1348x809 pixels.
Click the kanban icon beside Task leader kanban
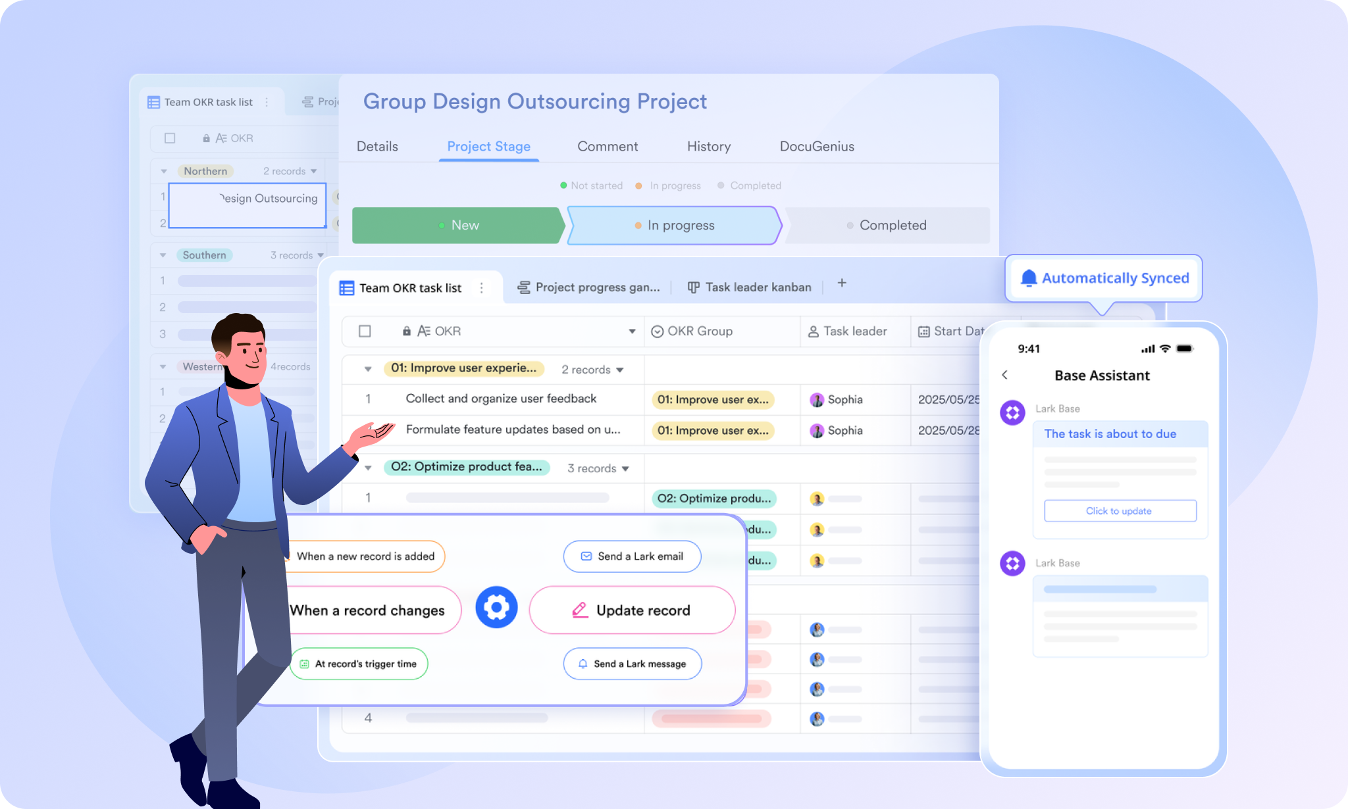pos(693,287)
